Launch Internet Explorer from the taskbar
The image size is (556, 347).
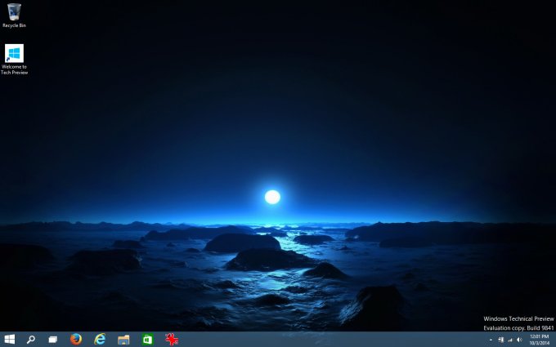[100, 339]
